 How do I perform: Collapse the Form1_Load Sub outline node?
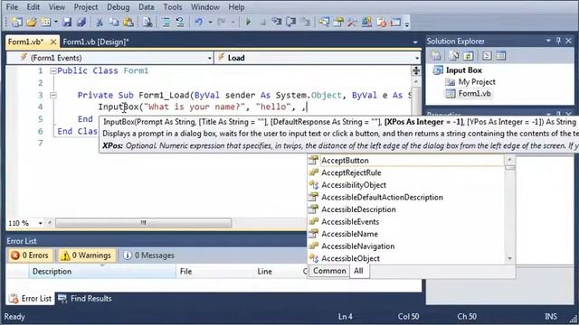point(52,95)
